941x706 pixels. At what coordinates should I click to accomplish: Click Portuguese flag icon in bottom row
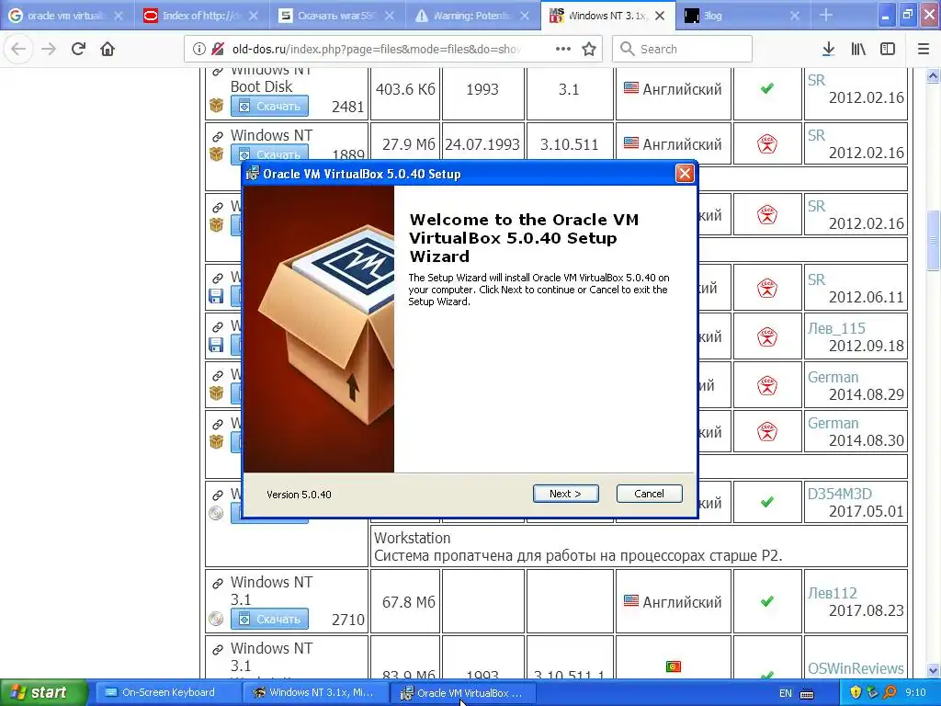(x=674, y=666)
